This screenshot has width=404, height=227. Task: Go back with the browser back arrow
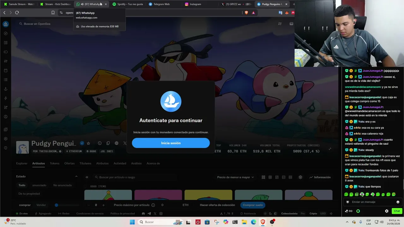[x=4, y=13]
